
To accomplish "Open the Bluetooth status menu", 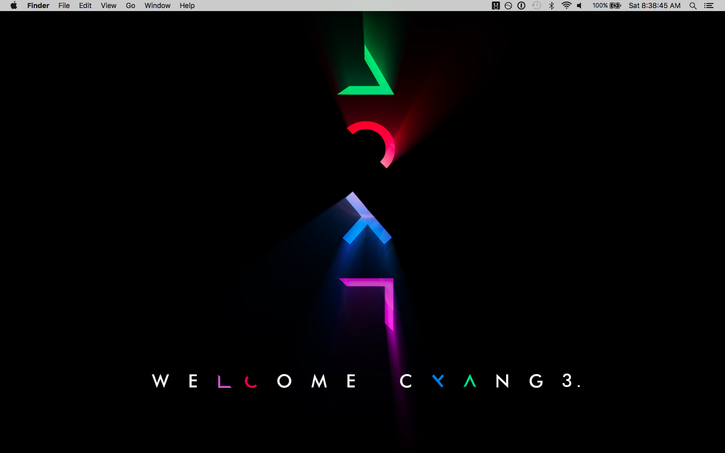I will pyautogui.click(x=551, y=6).
